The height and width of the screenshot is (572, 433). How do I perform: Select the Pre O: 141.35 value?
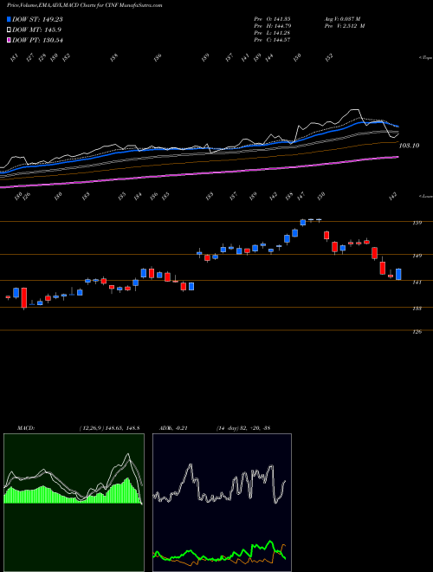(272, 19)
